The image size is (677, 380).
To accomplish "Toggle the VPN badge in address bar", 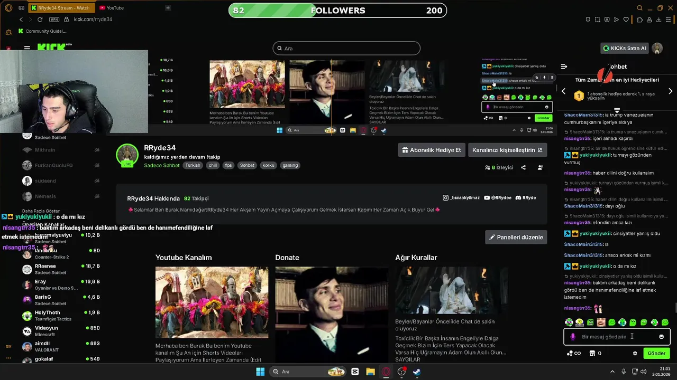I will (x=54, y=20).
